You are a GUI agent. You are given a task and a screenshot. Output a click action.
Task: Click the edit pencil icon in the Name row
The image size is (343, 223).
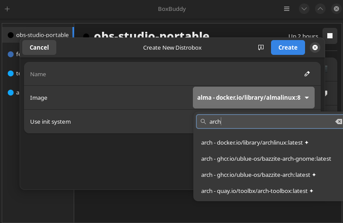click(307, 74)
